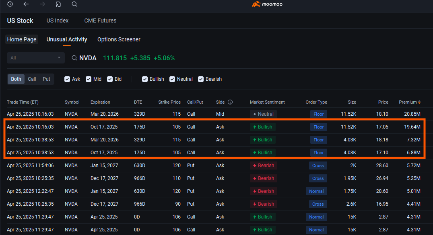Screen dimensions: 433x235
Task: Click the 18.18 price cell
Action: click(382, 140)
